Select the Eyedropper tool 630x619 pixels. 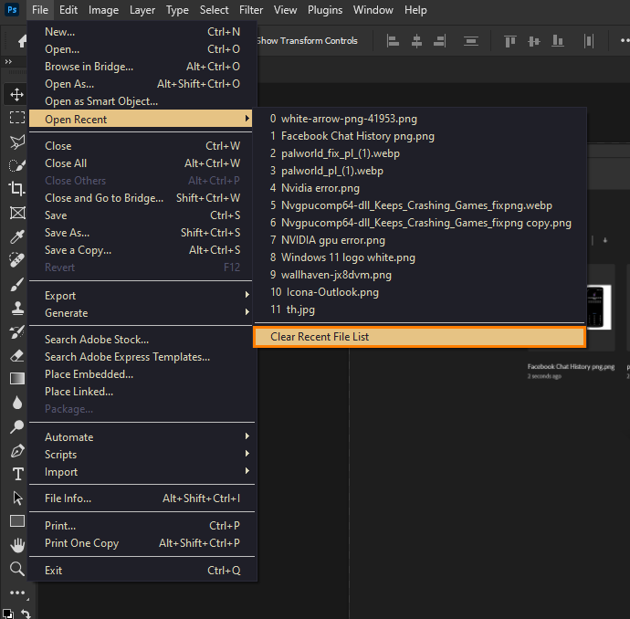click(x=16, y=236)
